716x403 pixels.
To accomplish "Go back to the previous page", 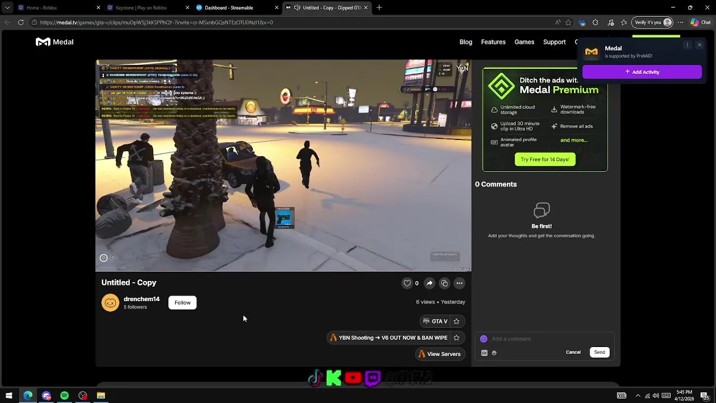I will pos(7,22).
